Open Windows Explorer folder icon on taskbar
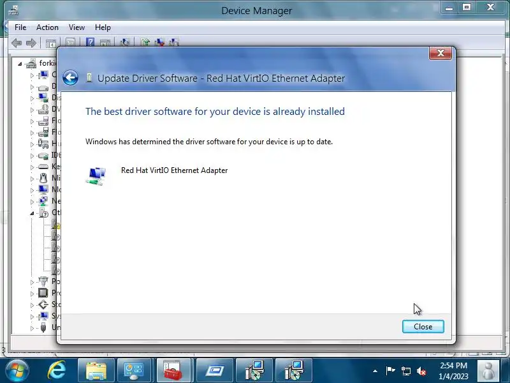The height and width of the screenshot is (383, 510). (96, 371)
